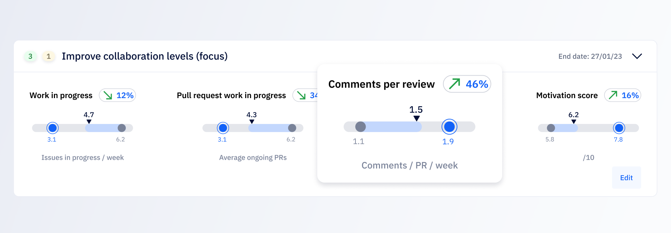Click the green badge showing 3

[30, 56]
